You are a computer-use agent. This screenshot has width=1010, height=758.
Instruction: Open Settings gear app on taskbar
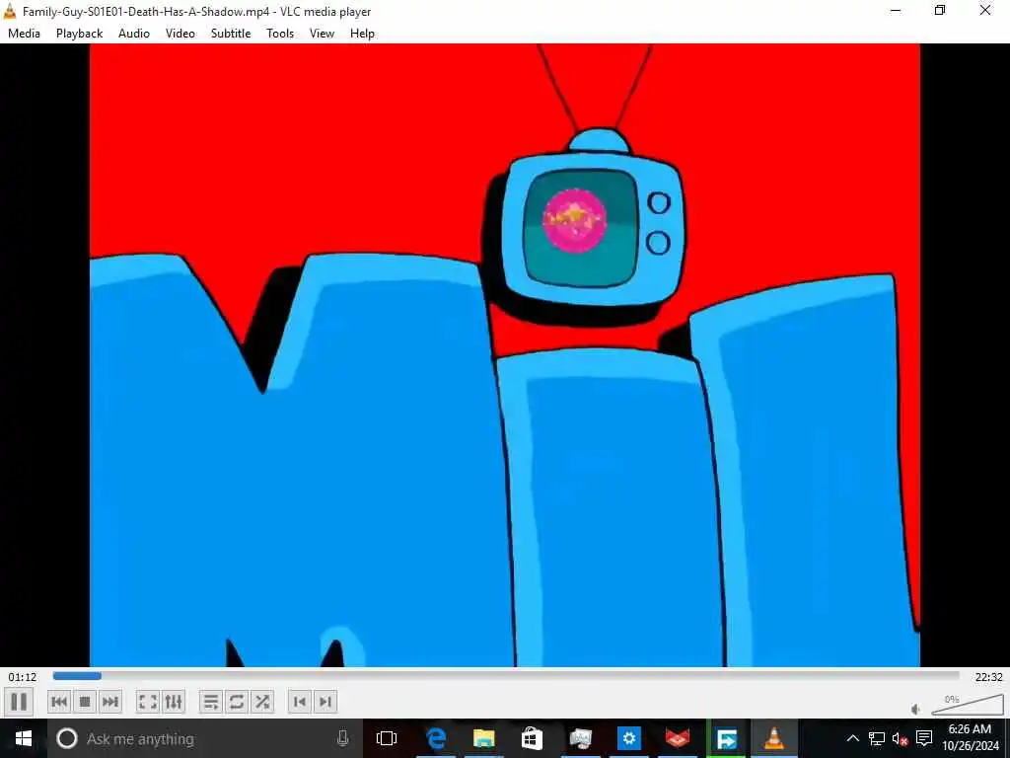point(629,738)
